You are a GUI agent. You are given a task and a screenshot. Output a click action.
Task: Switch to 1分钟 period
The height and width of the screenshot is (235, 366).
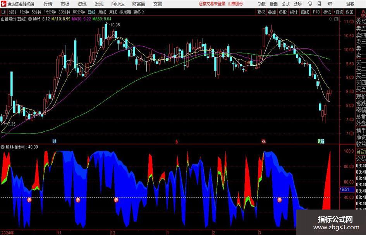tap(24, 12)
